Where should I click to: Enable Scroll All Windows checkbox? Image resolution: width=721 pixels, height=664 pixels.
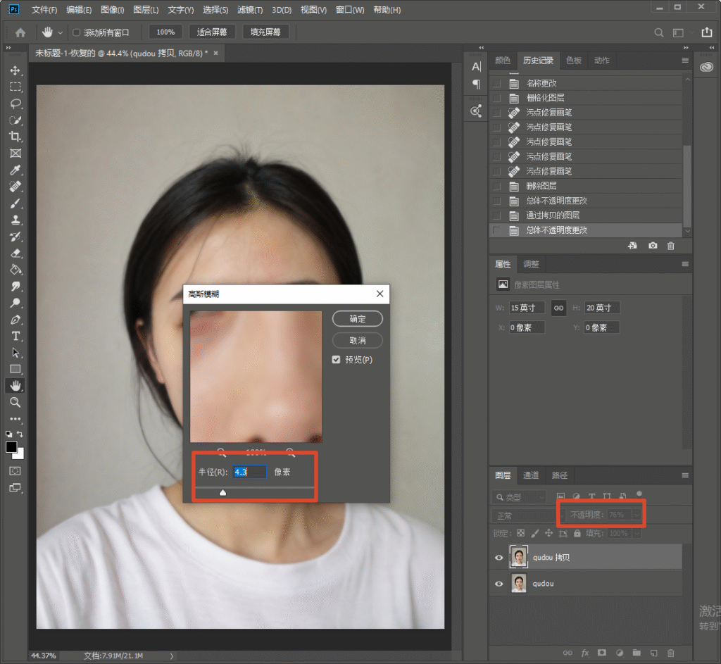pyautogui.click(x=76, y=32)
